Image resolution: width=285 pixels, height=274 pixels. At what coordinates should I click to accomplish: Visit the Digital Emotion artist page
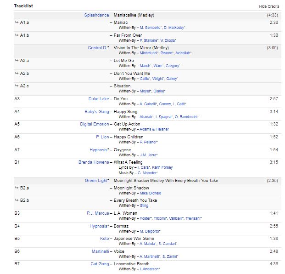point(95,124)
